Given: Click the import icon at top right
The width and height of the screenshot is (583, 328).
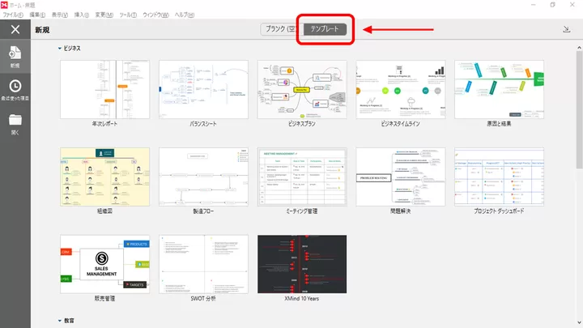Looking at the screenshot, I should click(565, 29).
